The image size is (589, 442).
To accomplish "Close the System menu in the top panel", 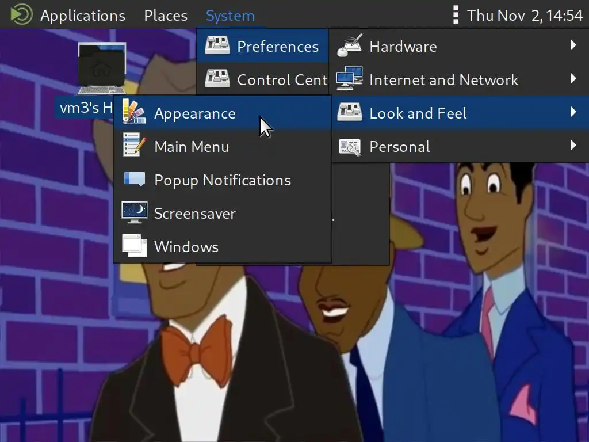I will (x=230, y=16).
